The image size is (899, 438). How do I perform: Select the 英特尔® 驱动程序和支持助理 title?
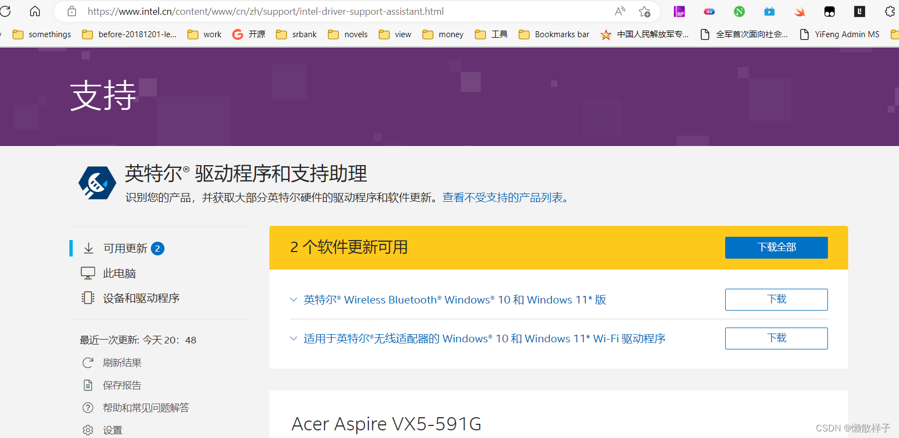[246, 173]
